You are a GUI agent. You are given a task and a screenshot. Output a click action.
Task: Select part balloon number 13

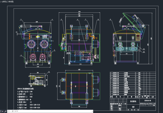point(49,72)
